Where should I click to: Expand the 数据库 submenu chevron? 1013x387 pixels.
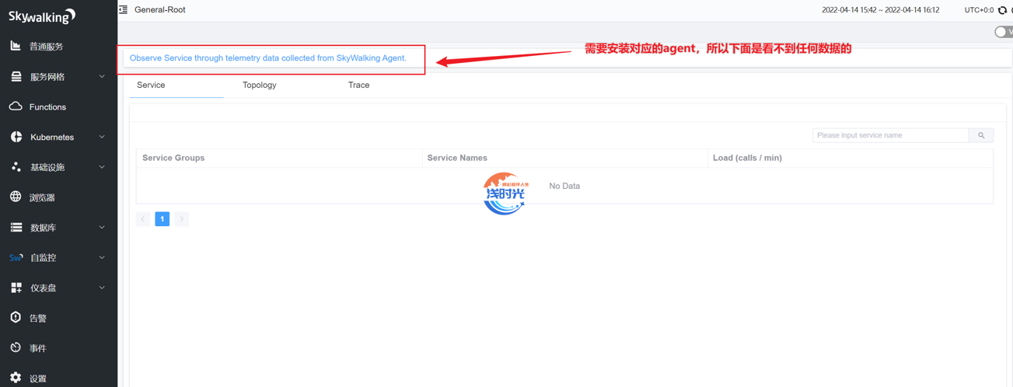click(x=102, y=228)
